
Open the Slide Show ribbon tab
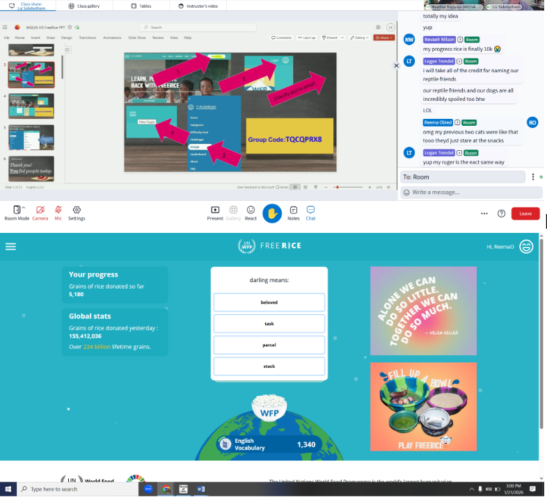click(x=136, y=38)
